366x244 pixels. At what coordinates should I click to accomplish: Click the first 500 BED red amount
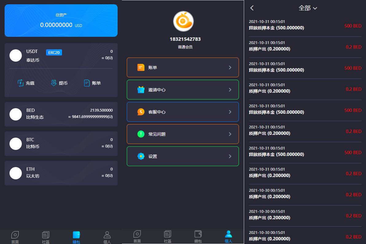pos(353,26)
